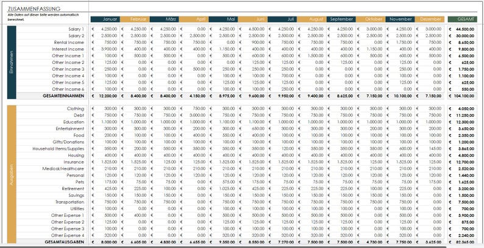
Task: Click Retirement Mai cell 1.025,00
Action: [x=223, y=189]
